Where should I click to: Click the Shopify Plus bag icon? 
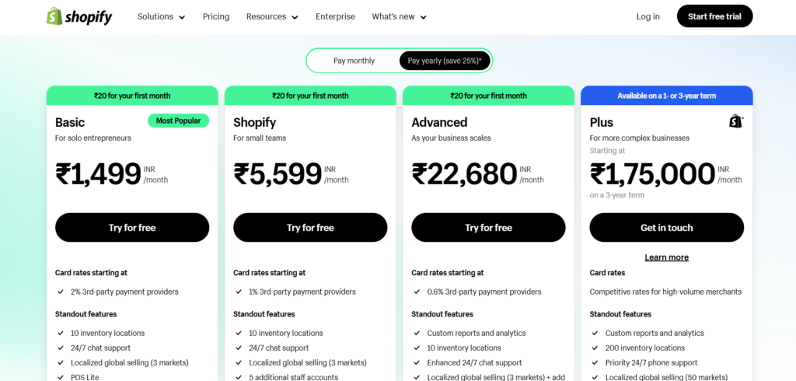click(x=736, y=121)
